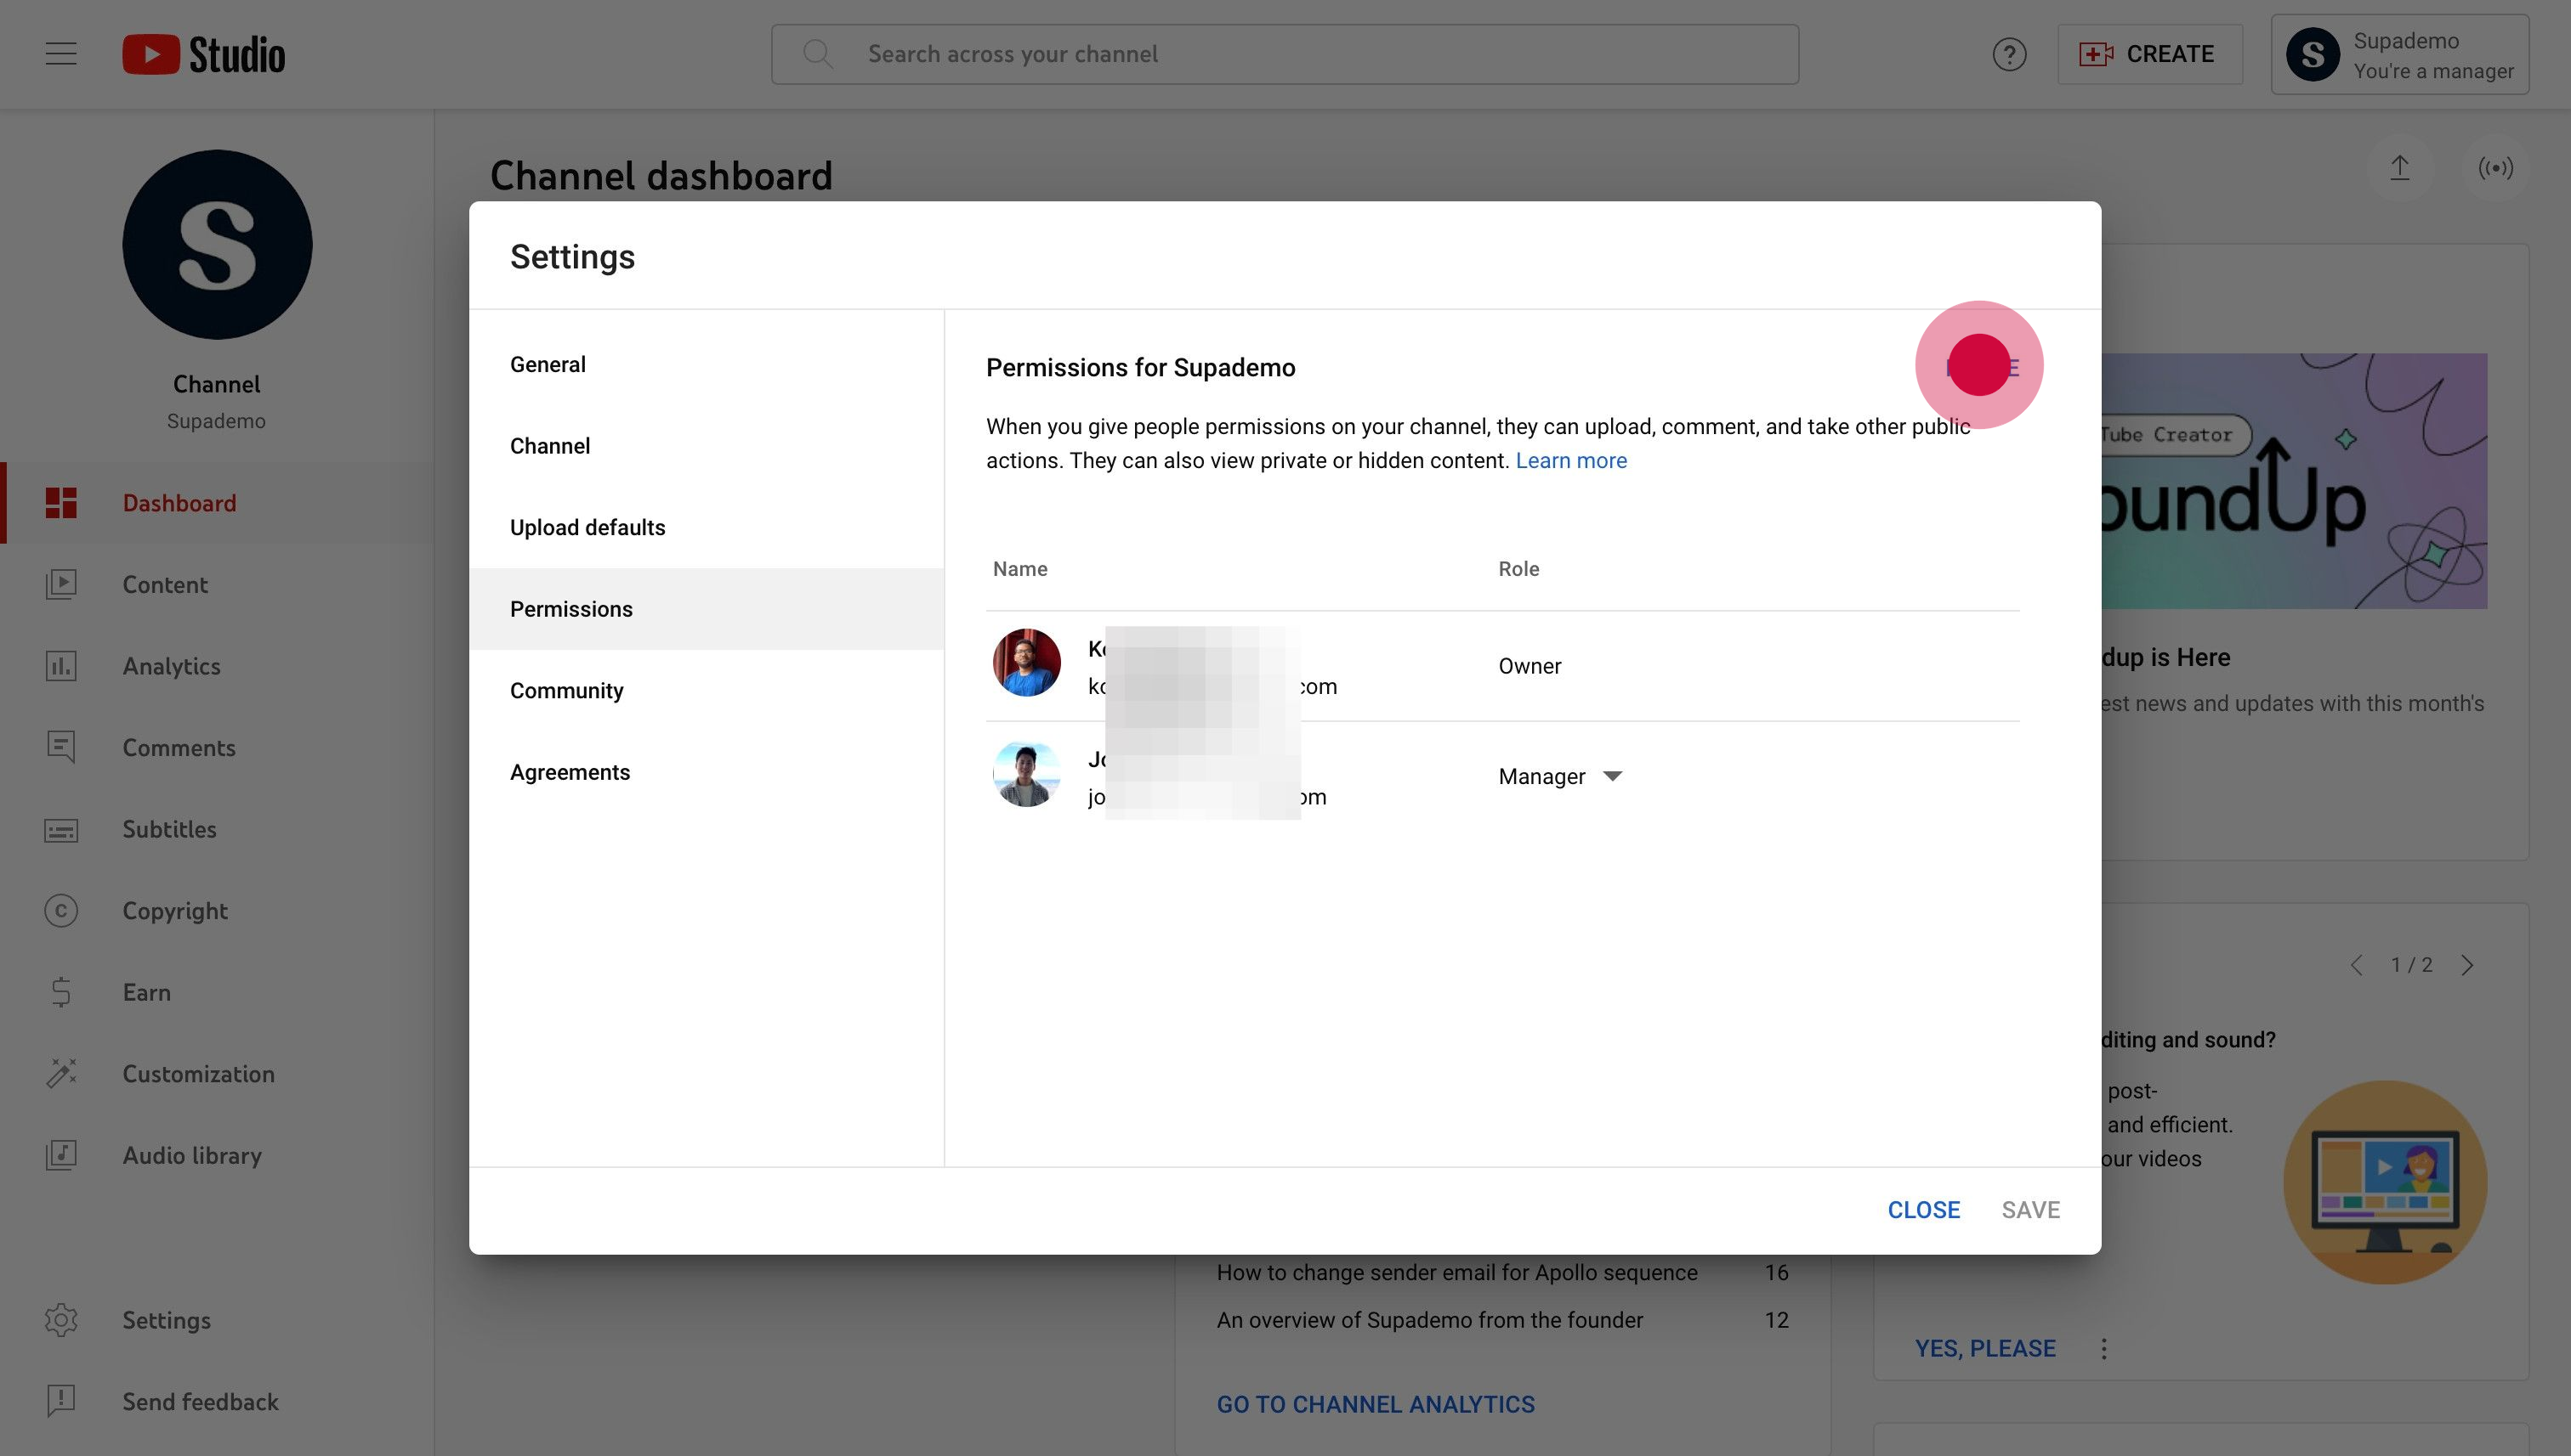Screen dimensions: 2571x1456
Task: Select the Channel settings tab
Action: [x=707, y=446]
